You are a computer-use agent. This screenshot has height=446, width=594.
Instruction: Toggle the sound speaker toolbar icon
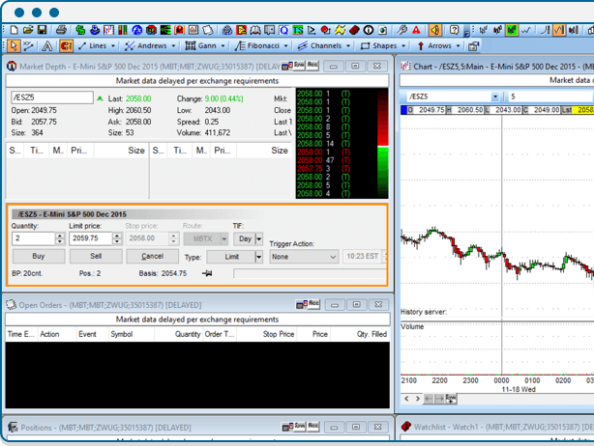(x=435, y=30)
